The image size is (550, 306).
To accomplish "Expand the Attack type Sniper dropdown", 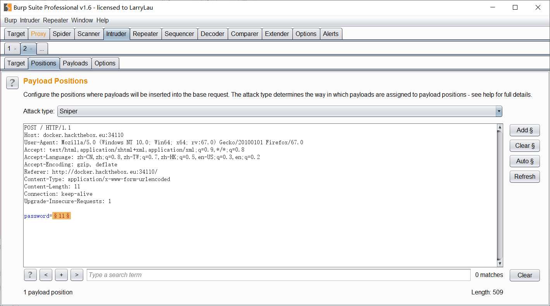I will click(499, 111).
